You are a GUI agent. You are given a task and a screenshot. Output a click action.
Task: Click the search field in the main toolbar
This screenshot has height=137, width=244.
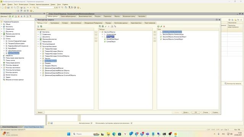tap(46, 8)
